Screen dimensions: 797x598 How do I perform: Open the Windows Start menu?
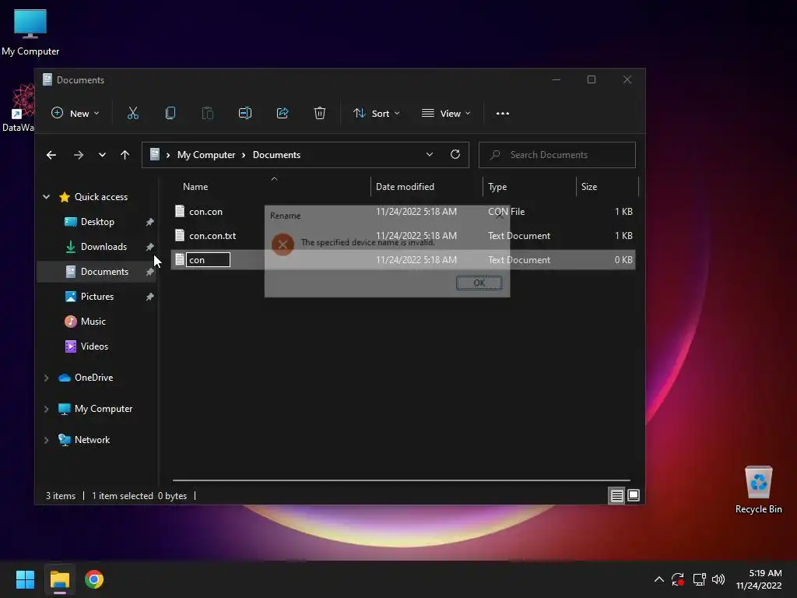(25, 579)
